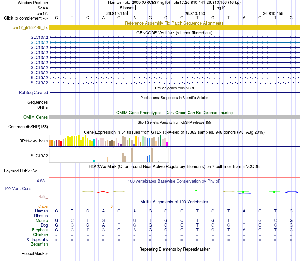Click the cyan bar in SLC13A2 expression chart
This screenshot has height=261, width=300.
(94, 161)
